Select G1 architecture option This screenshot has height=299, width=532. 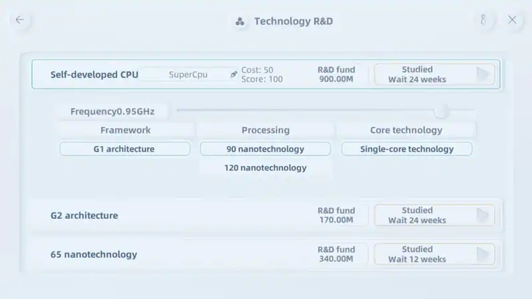[125, 149]
